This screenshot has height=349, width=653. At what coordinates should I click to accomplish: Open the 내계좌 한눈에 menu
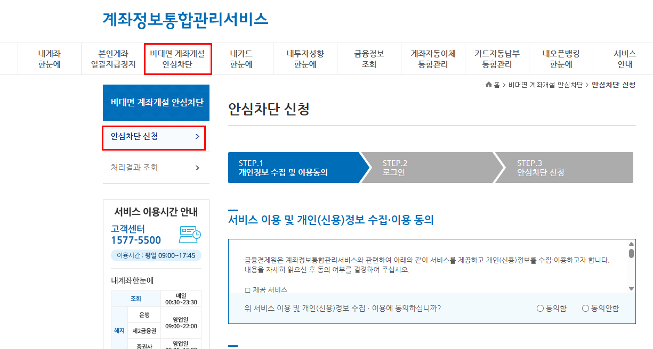(x=50, y=59)
